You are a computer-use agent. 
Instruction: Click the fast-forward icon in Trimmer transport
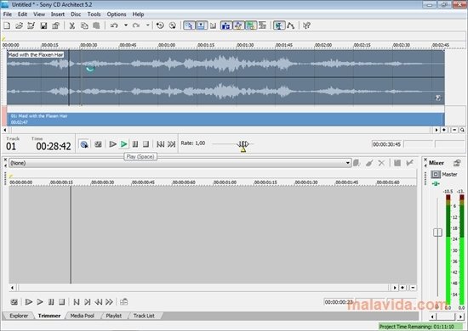click(x=109, y=302)
